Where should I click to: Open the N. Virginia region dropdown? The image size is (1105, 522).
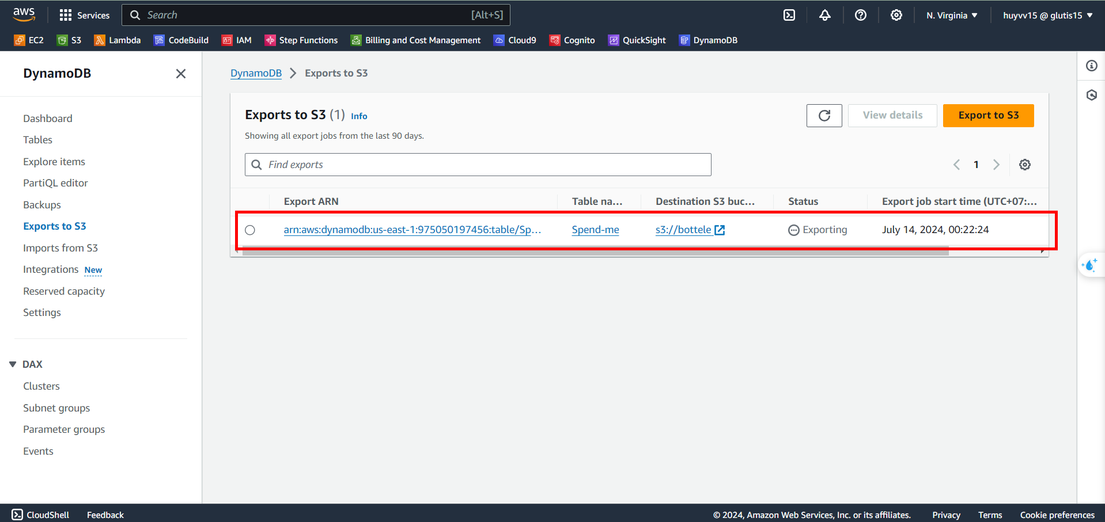952,15
